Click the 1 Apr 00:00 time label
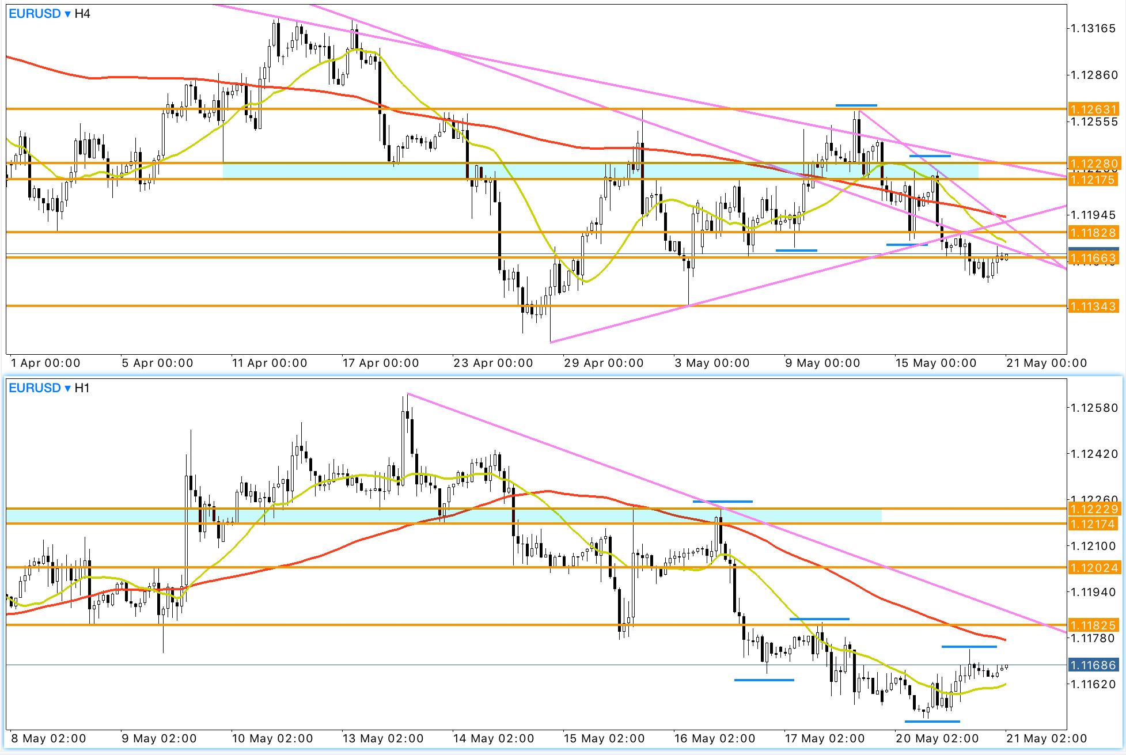Image resolution: width=1126 pixels, height=755 pixels. point(46,363)
